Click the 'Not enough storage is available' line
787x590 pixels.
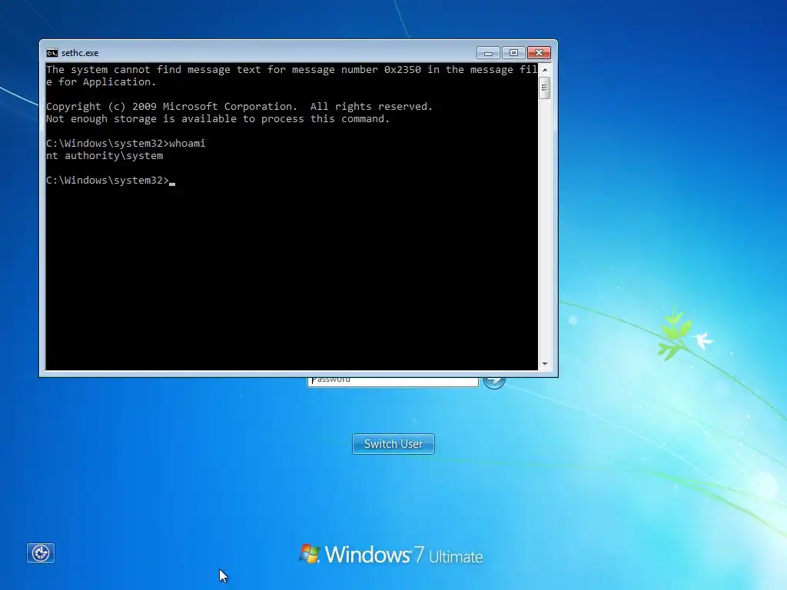coord(218,119)
